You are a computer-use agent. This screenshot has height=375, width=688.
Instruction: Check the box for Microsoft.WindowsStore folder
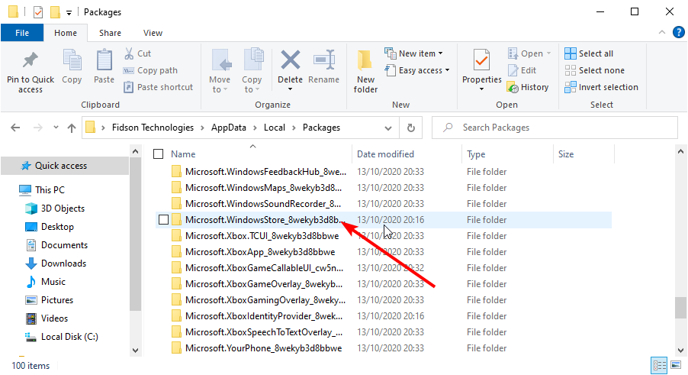(163, 219)
